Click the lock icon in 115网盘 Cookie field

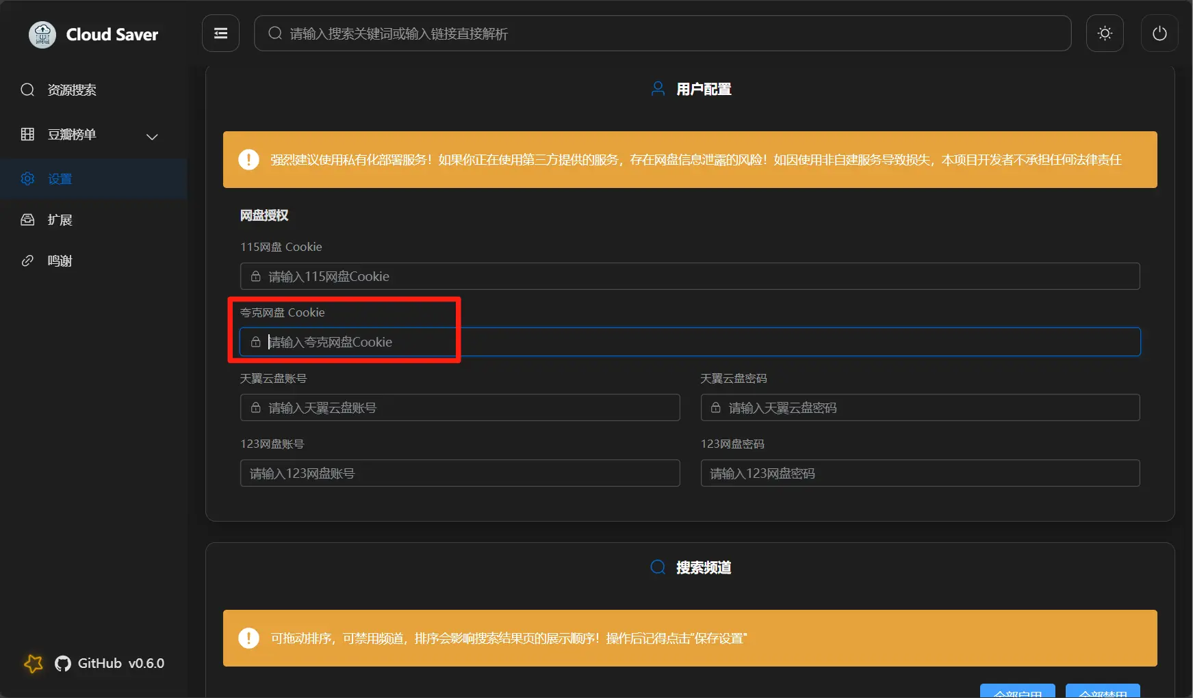(255, 276)
